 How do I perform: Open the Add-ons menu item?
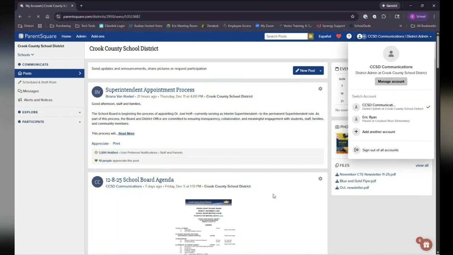tap(98, 36)
